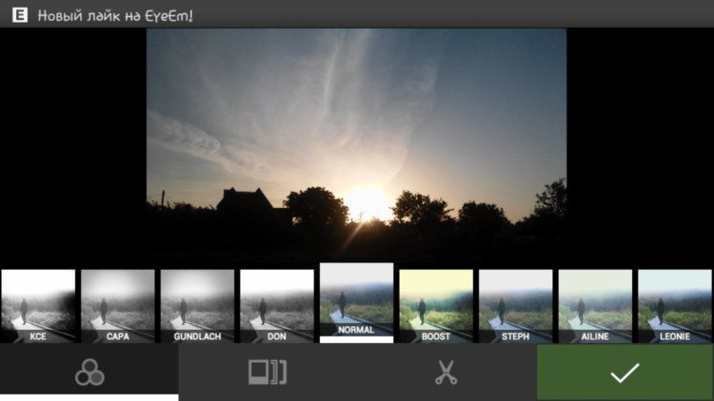This screenshot has height=401, width=714.
Task: Reset to the NORMAL filter
Action: point(356,299)
